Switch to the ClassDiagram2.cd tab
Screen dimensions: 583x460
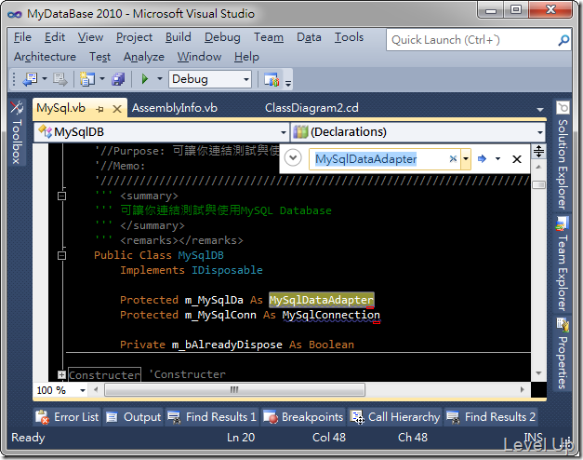(311, 108)
